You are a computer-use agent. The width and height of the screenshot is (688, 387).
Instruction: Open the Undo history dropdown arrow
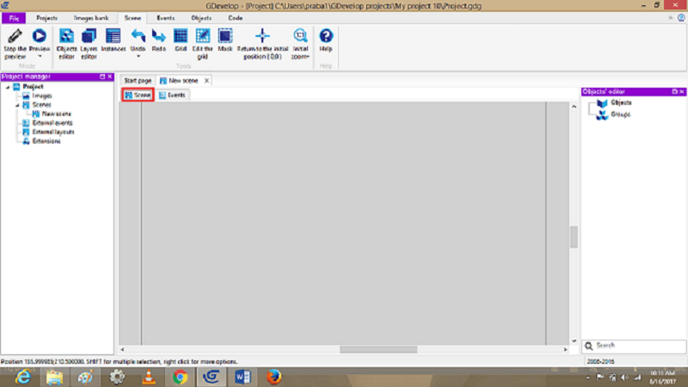(x=138, y=57)
